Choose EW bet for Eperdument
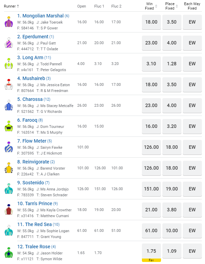This screenshot has width=205, height=264. pos(192,43)
